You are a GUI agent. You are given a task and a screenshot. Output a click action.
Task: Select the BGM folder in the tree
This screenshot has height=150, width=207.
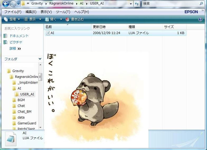point(18,100)
